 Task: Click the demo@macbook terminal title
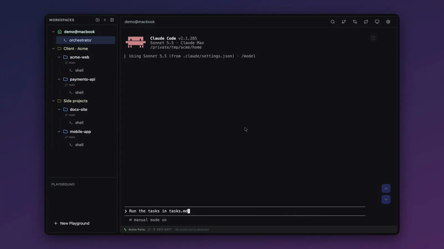[140, 22]
